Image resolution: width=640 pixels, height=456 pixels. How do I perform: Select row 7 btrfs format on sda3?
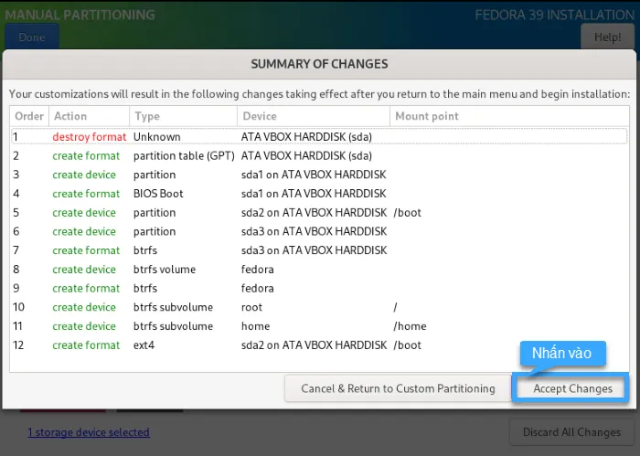click(319, 250)
